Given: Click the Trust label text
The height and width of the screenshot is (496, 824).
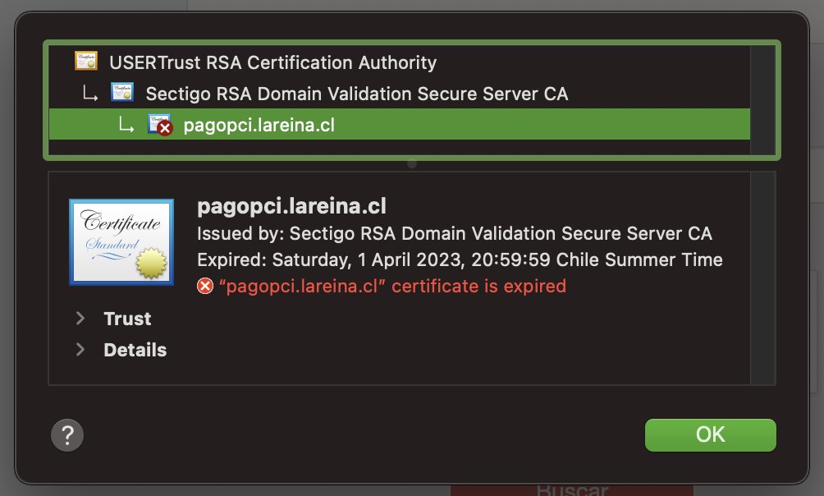Looking at the screenshot, I should tap(127, 319).
